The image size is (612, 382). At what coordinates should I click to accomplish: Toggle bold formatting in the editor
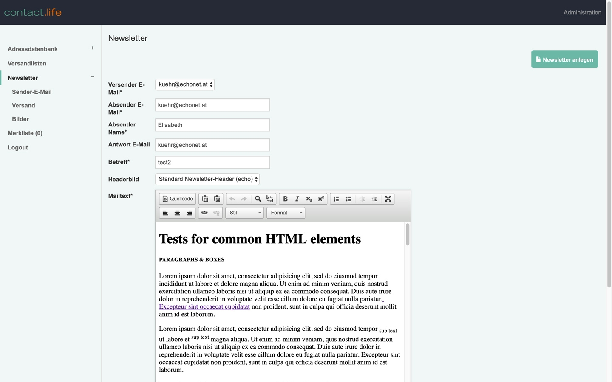(x=285, y=199)
